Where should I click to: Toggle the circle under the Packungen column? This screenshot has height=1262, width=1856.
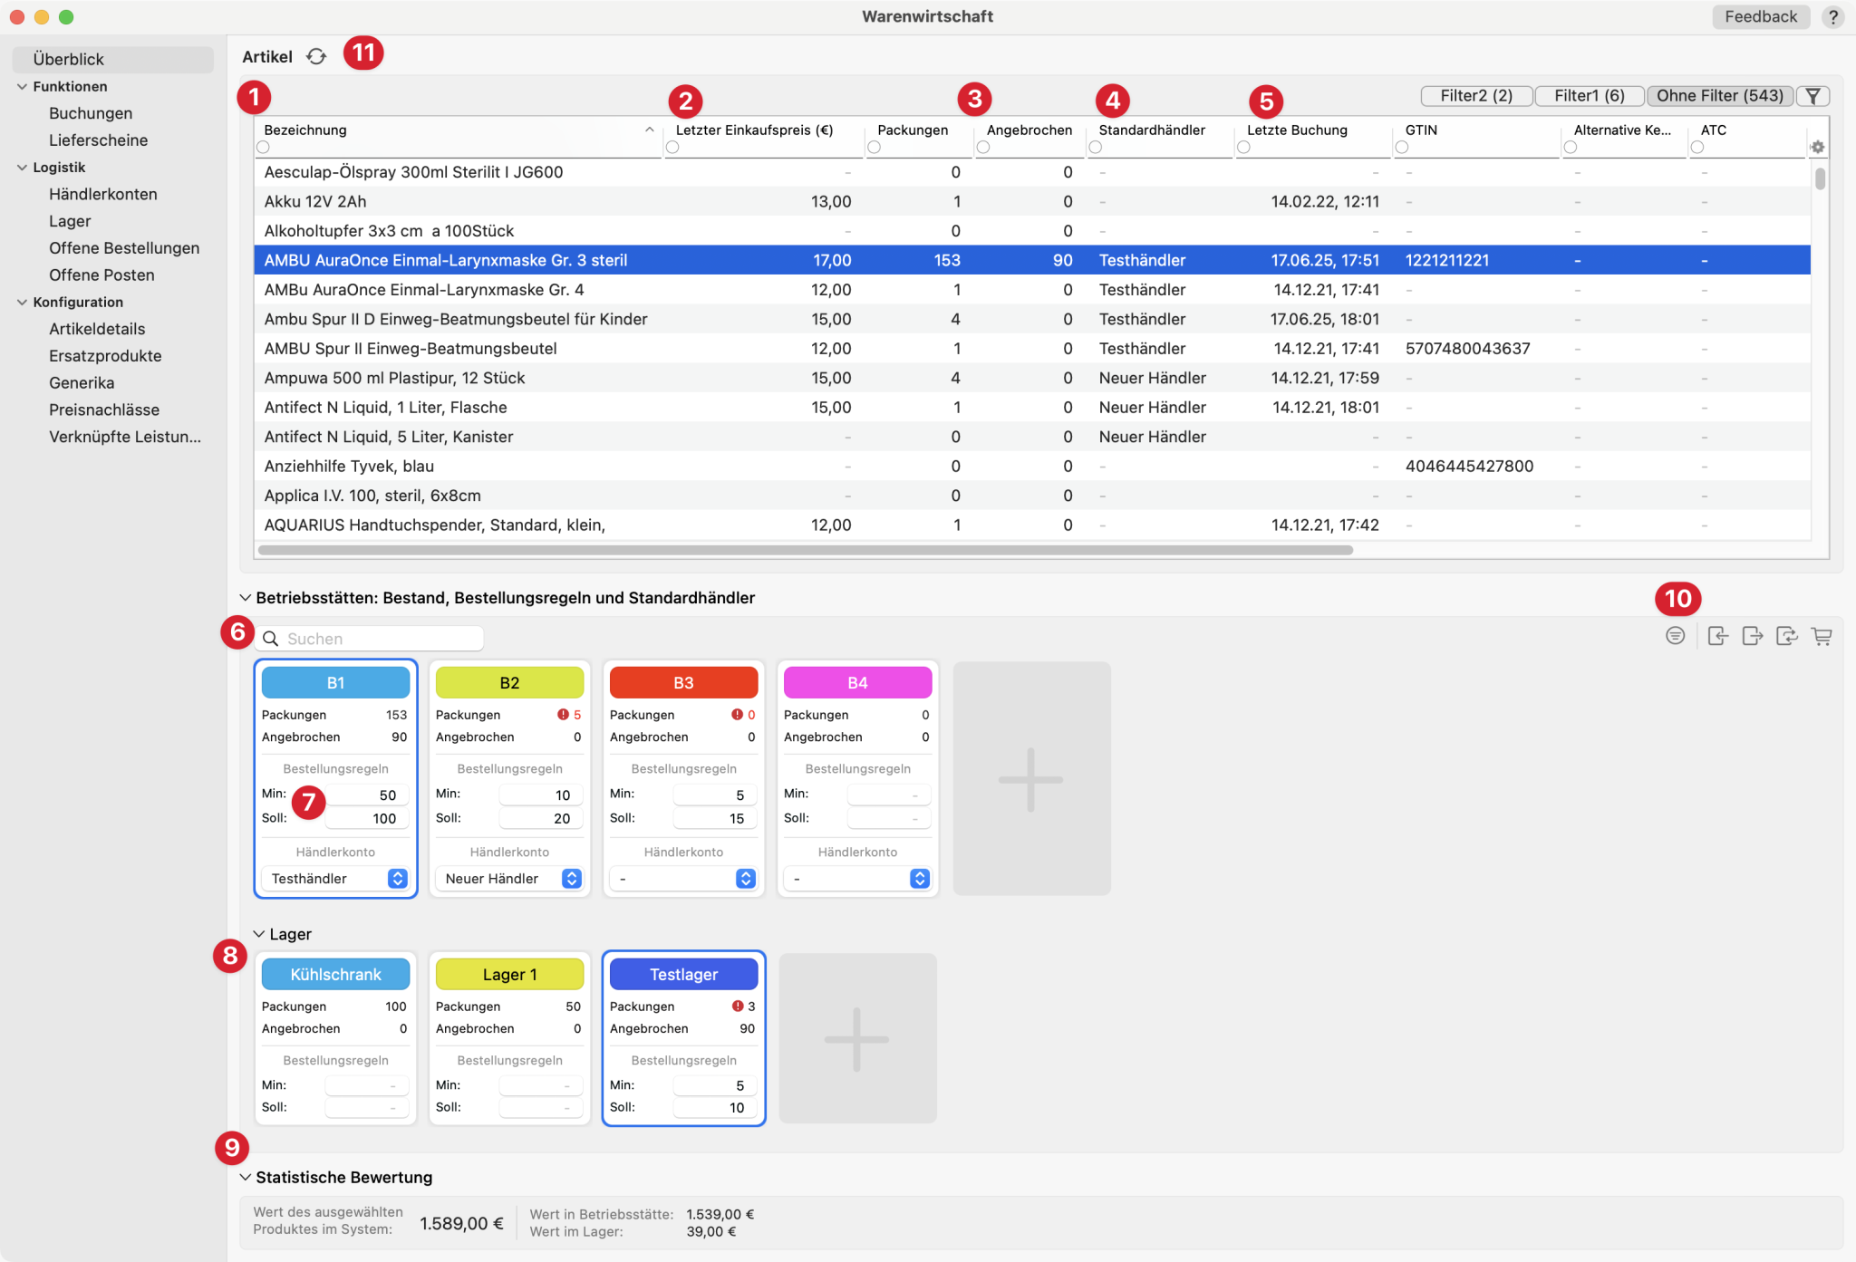click(874, 147)
